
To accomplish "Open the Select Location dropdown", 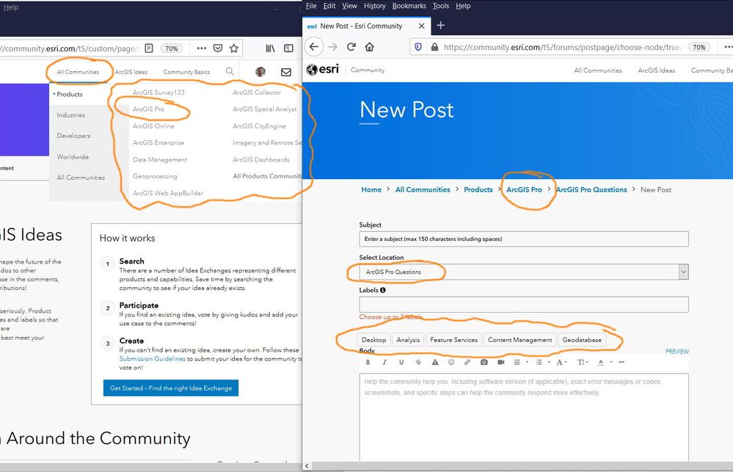I will point(524,272).
